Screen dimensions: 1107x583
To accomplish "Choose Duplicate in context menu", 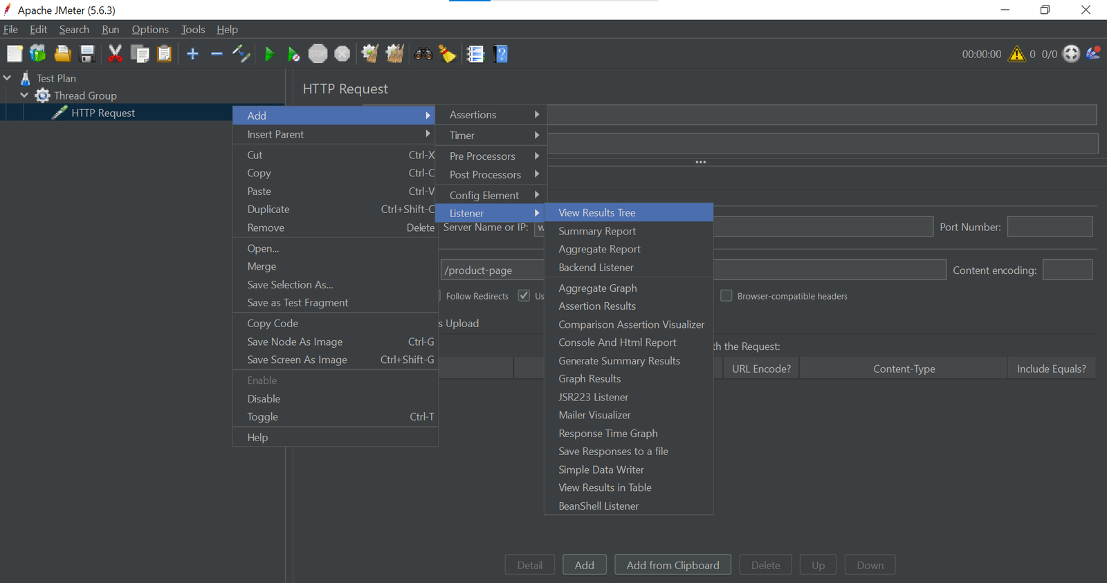I will [336, 210].
